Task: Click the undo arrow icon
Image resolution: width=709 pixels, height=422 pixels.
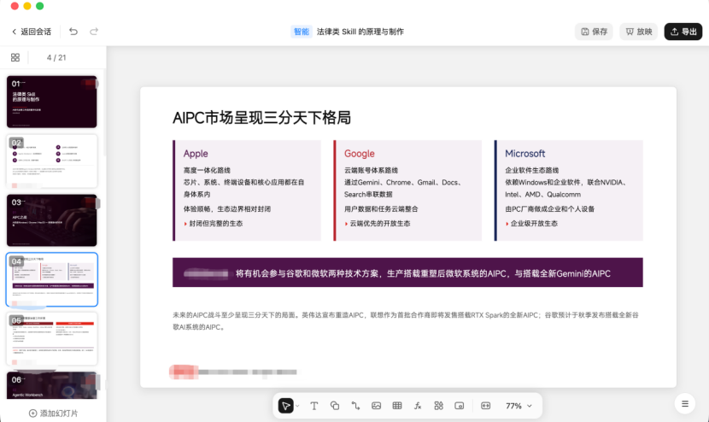Action: click(73, 32)
